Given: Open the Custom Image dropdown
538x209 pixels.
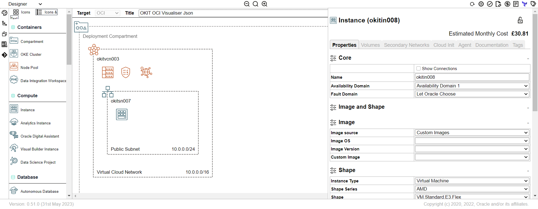Looking at the screenshot, I should [x=472, y=157].
